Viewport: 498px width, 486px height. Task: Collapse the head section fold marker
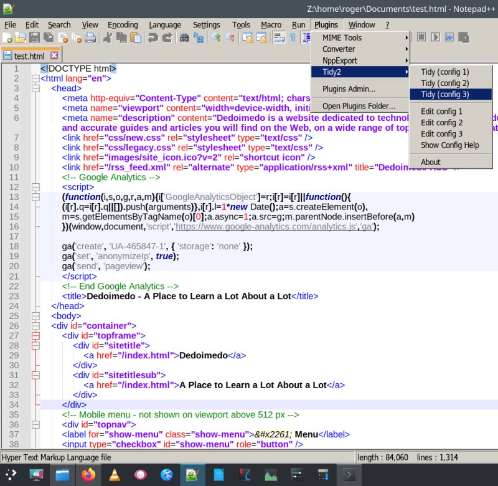[x=34, y=88]
